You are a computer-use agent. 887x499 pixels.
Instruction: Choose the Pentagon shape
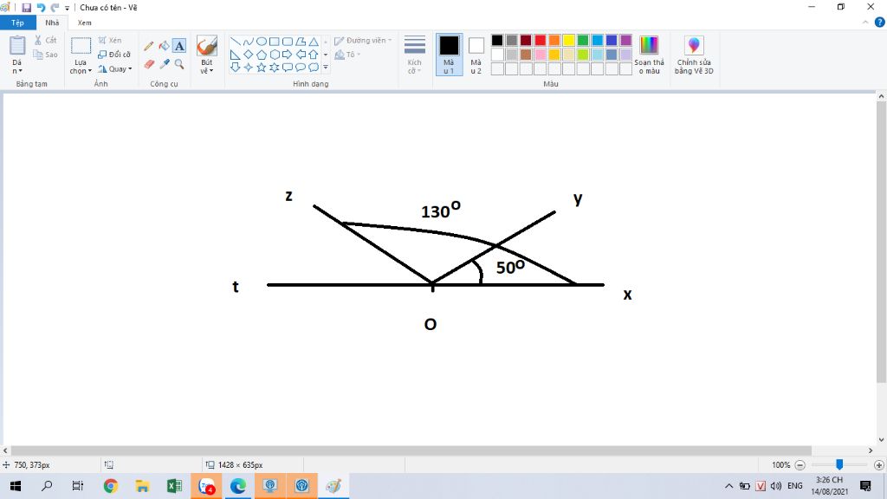tap(262, 55)
